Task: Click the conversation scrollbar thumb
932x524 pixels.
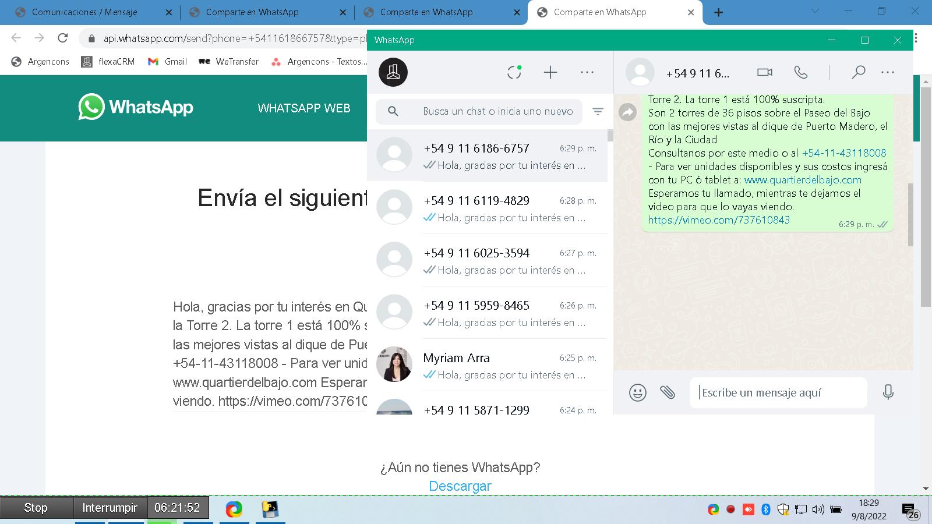Action: coord(910,215)
